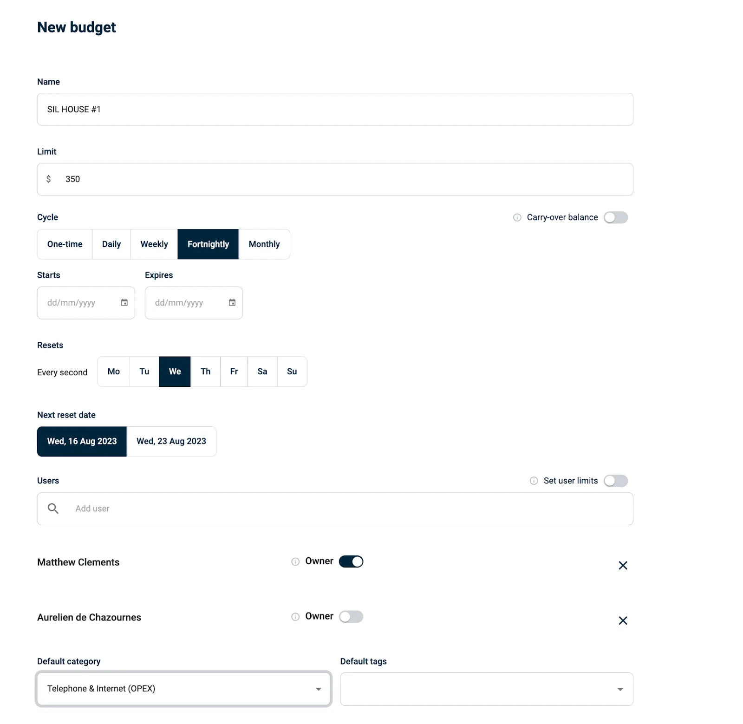Screen dimensions: 743x724
Task: Switch the cycle to Monthly
Action: [x=264, y=244]
